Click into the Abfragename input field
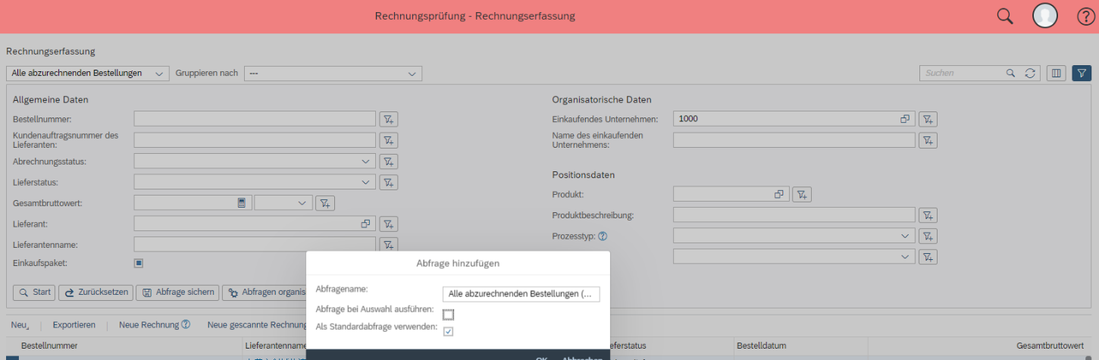The height and width of the screenshot is (360, 1099). coord(521,294)
